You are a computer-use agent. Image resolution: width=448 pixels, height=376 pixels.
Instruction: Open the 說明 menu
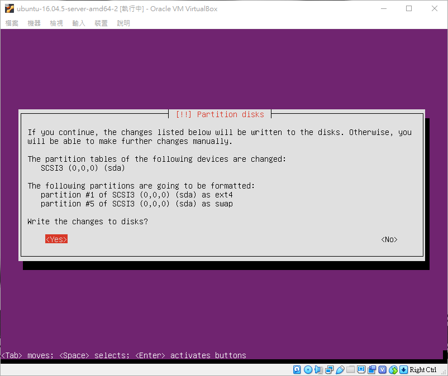[123, 23]
